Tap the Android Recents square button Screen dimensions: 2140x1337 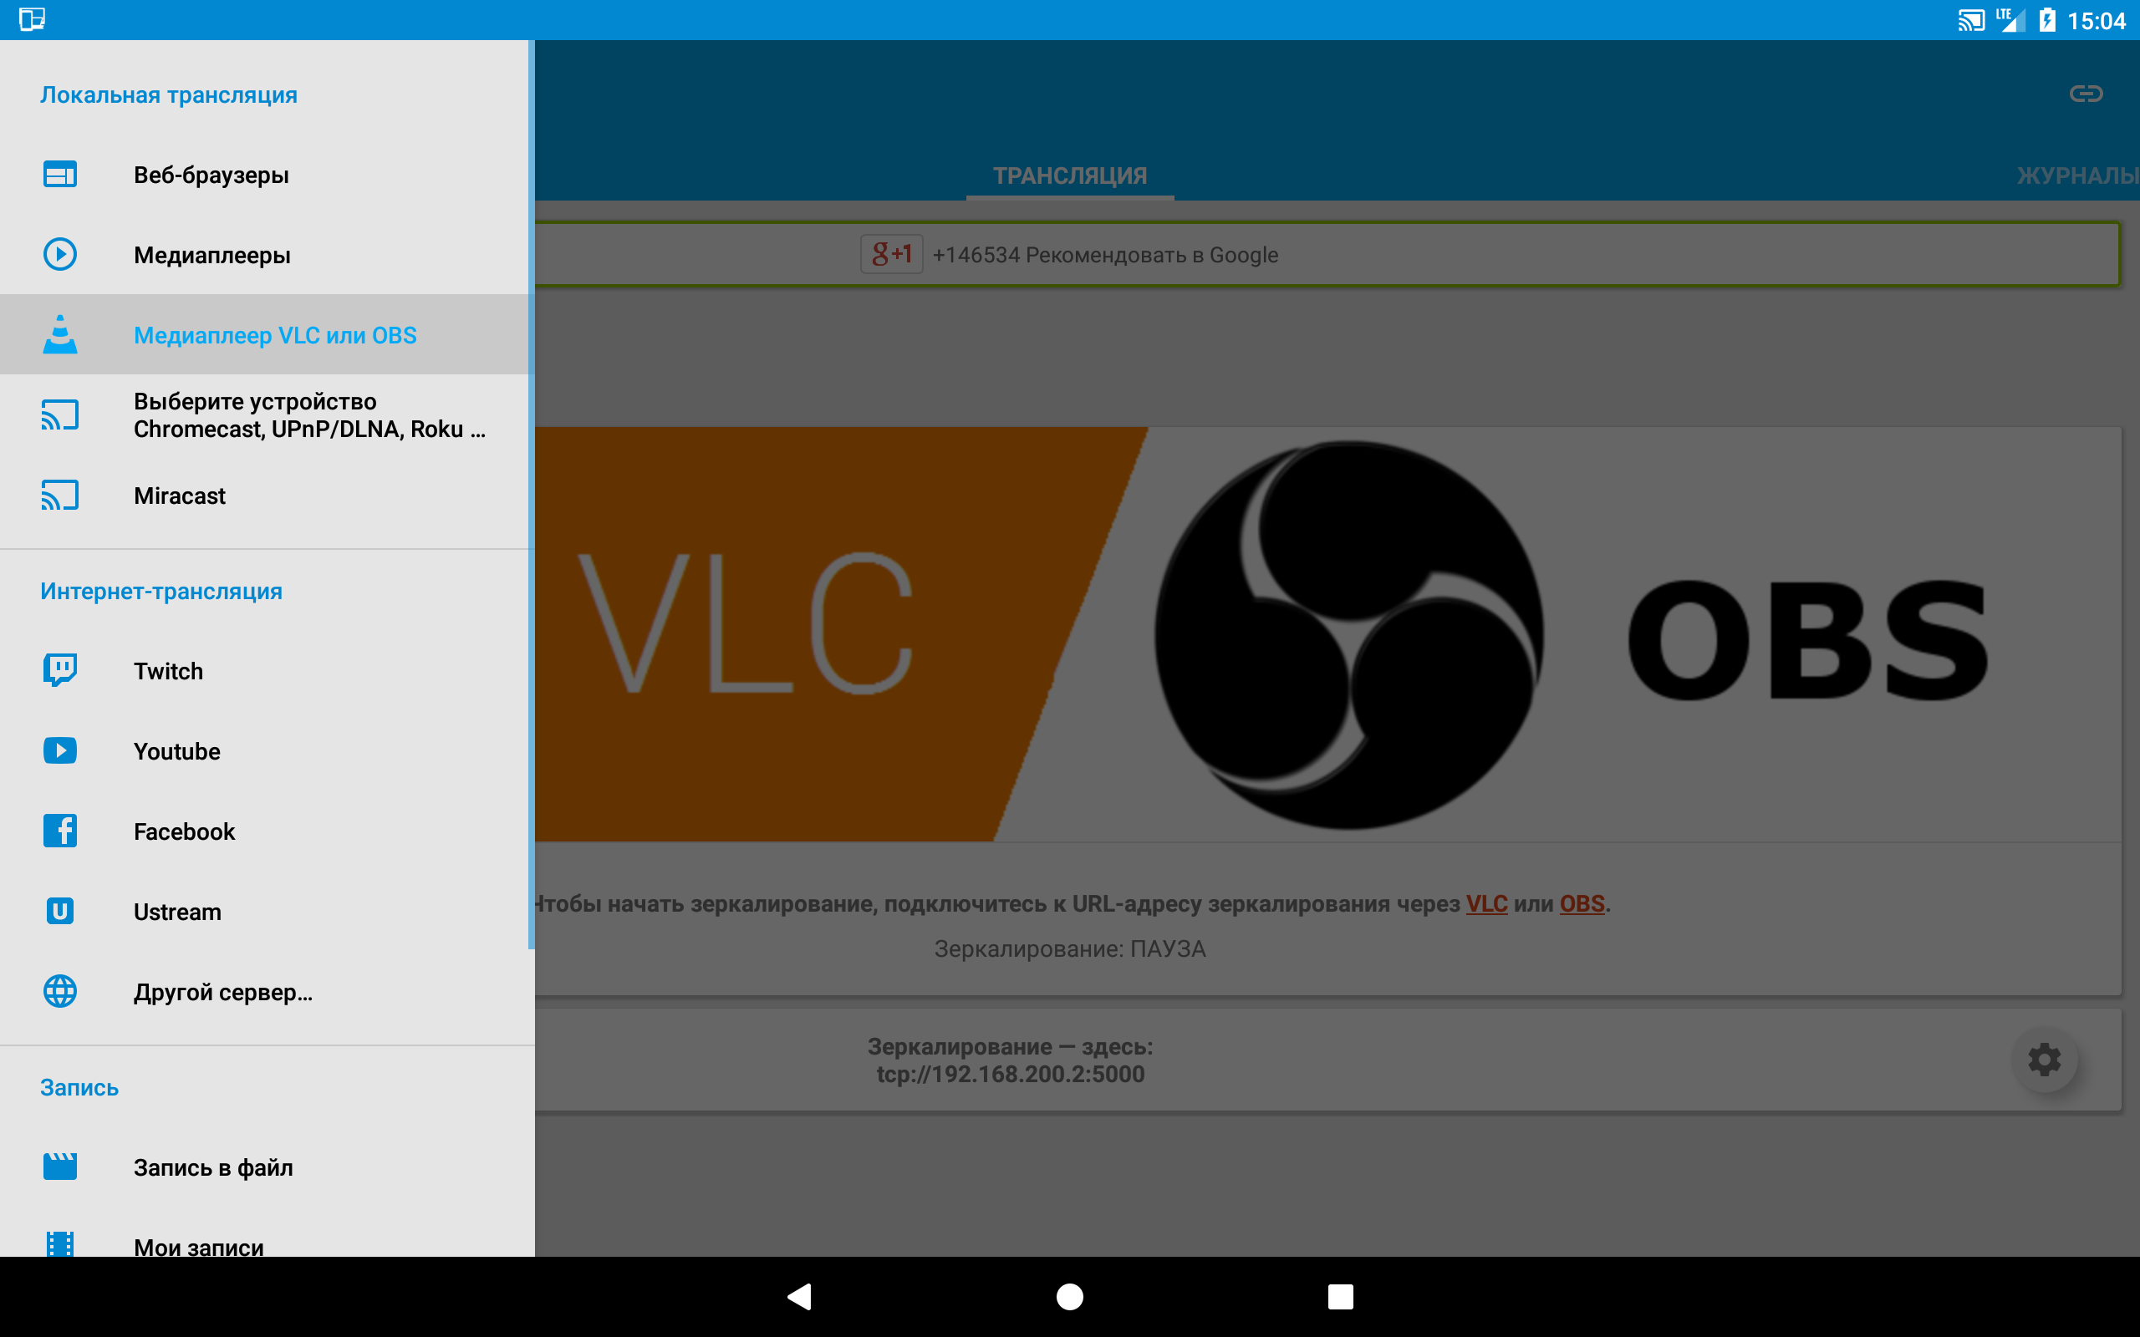(1341, 1296)
